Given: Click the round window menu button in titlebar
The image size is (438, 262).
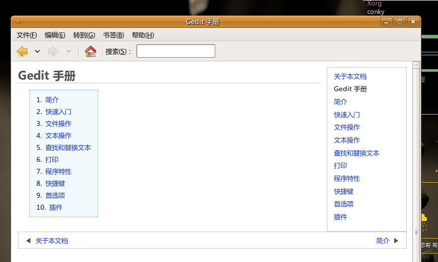Looking at the screenshot, I should (x=18, y=21).
